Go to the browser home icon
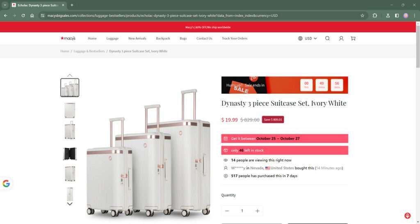420x224 pixels. 32,16
